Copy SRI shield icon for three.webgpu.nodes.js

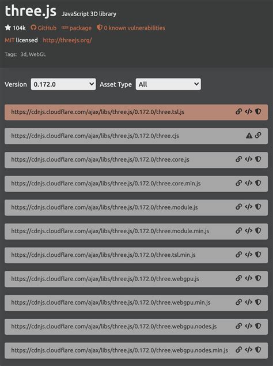[x=258, y=326]
